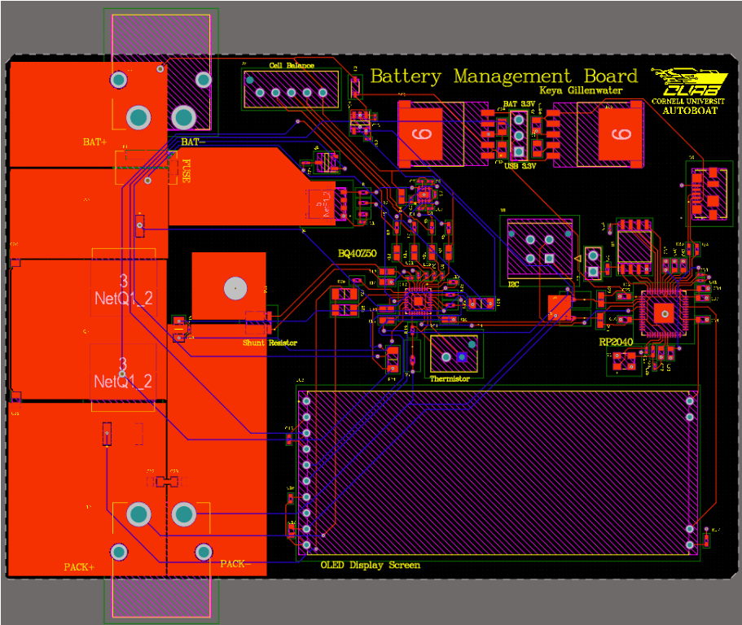Click the PACK+ label text
The image size is (742, 625).
[x=79, y=565]
